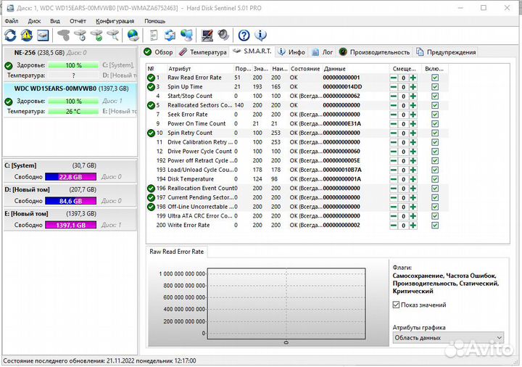Click the blue info bubble About icon
Screen dimensions: 522x367
(261, 35)
